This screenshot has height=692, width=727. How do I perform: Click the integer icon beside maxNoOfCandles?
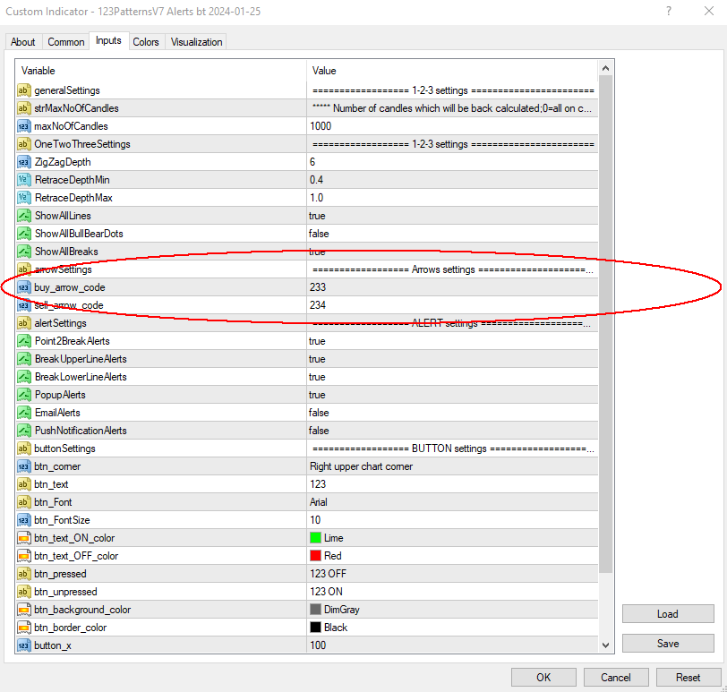tap(23, 126)
